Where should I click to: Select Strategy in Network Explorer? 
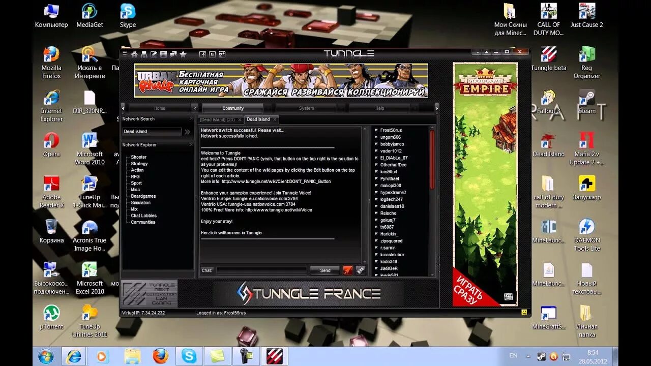click(139, 164)
